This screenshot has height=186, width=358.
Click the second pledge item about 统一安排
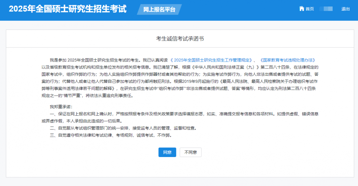click(x=123, y=128)
